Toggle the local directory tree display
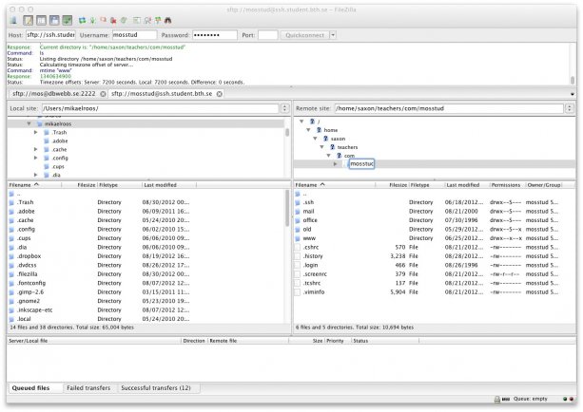583x412 pixels. point(41,21)
